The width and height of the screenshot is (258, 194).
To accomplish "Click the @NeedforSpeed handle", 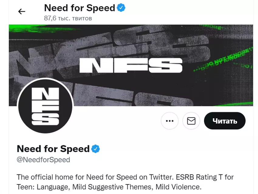I will pyautogui.click(x=43, y=160).
